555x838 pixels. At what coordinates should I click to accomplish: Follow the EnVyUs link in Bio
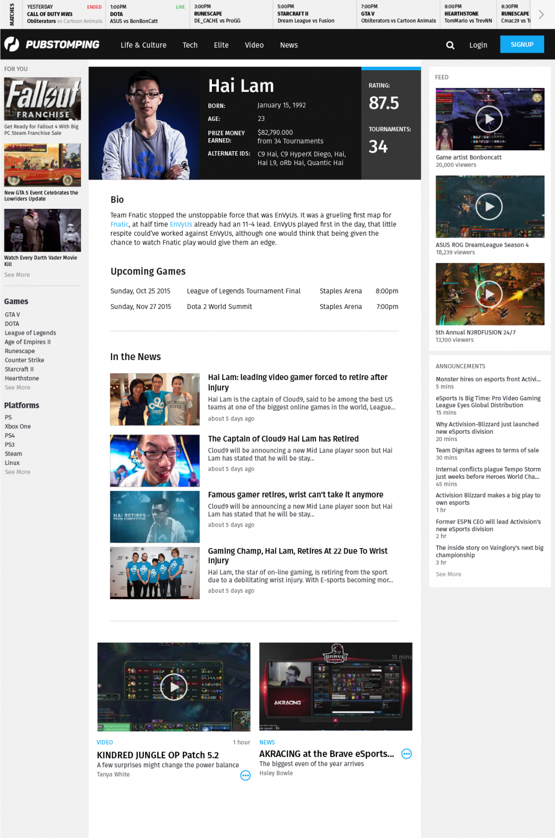click(x=181, y=224)
